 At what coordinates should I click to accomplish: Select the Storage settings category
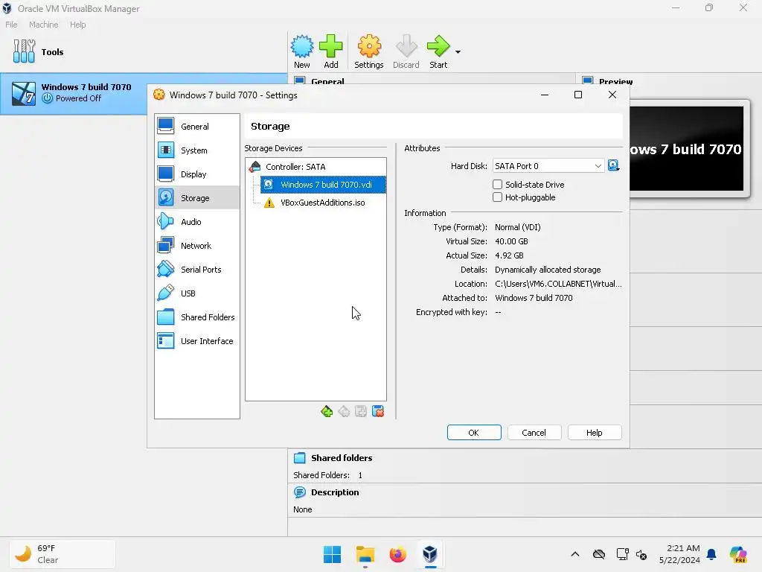tap(196, 198)
